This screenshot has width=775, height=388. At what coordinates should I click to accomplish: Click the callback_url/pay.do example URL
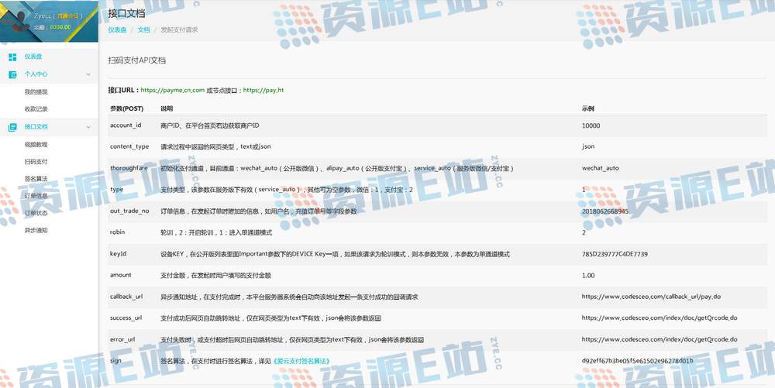pos(651,297)
